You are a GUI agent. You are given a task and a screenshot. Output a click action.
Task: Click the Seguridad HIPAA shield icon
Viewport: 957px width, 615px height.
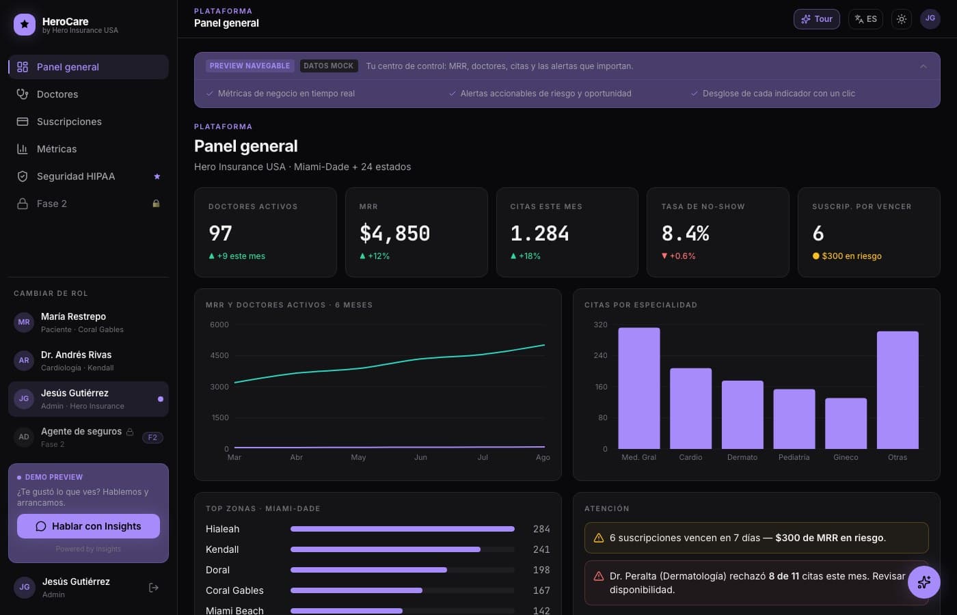click(23, 176)
